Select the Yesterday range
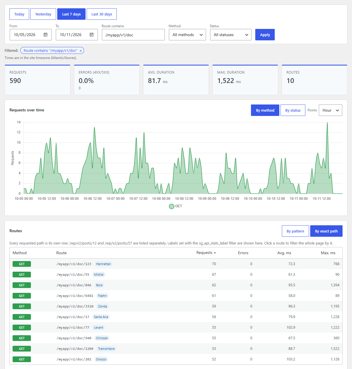 tap(43, 14)
